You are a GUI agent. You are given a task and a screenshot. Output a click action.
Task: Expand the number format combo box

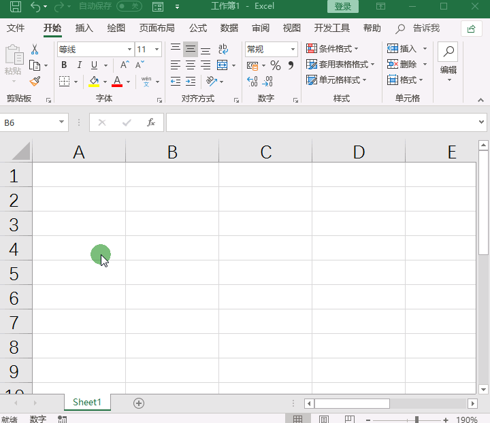point(293,50)
